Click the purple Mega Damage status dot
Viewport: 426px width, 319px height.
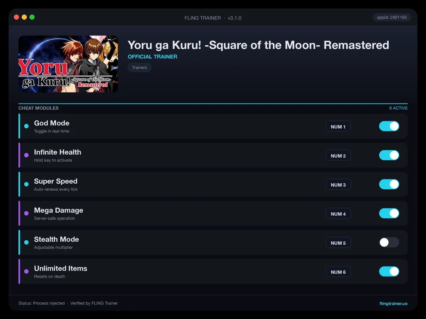coord(26,213)
